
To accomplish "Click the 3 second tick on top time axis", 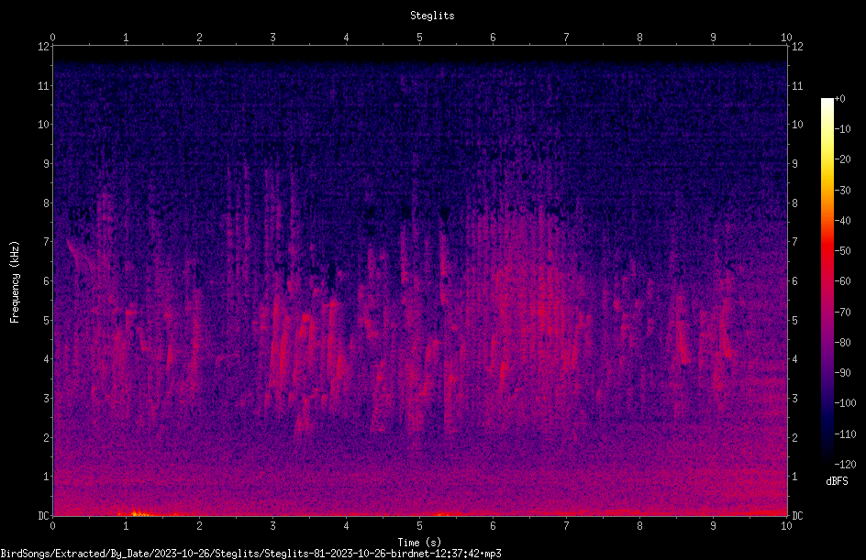I will [x=272, y=38].
